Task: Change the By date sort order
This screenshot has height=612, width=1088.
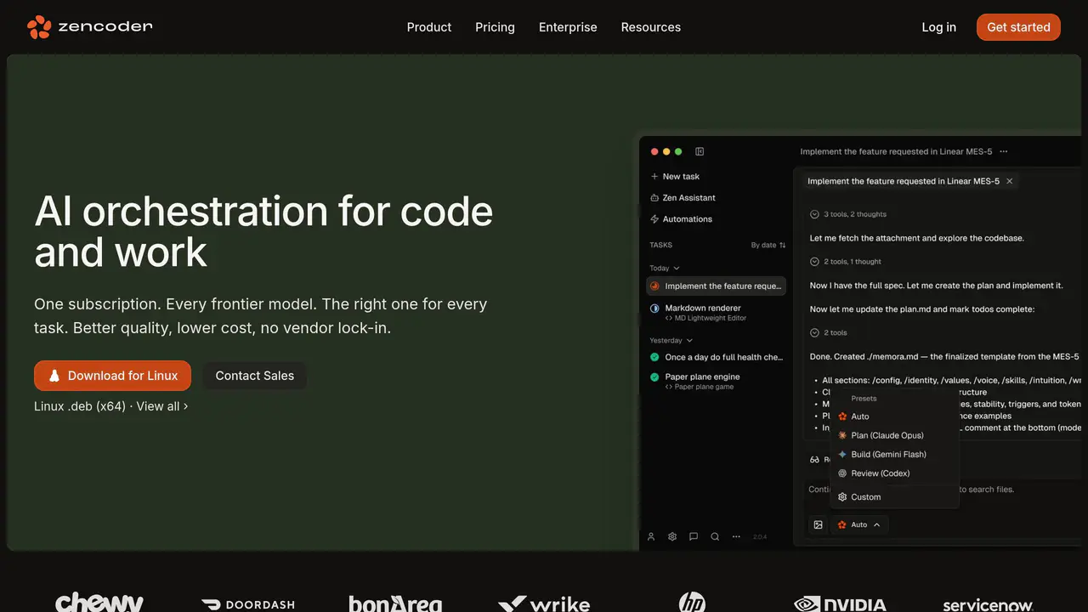Action: point(768,246)
